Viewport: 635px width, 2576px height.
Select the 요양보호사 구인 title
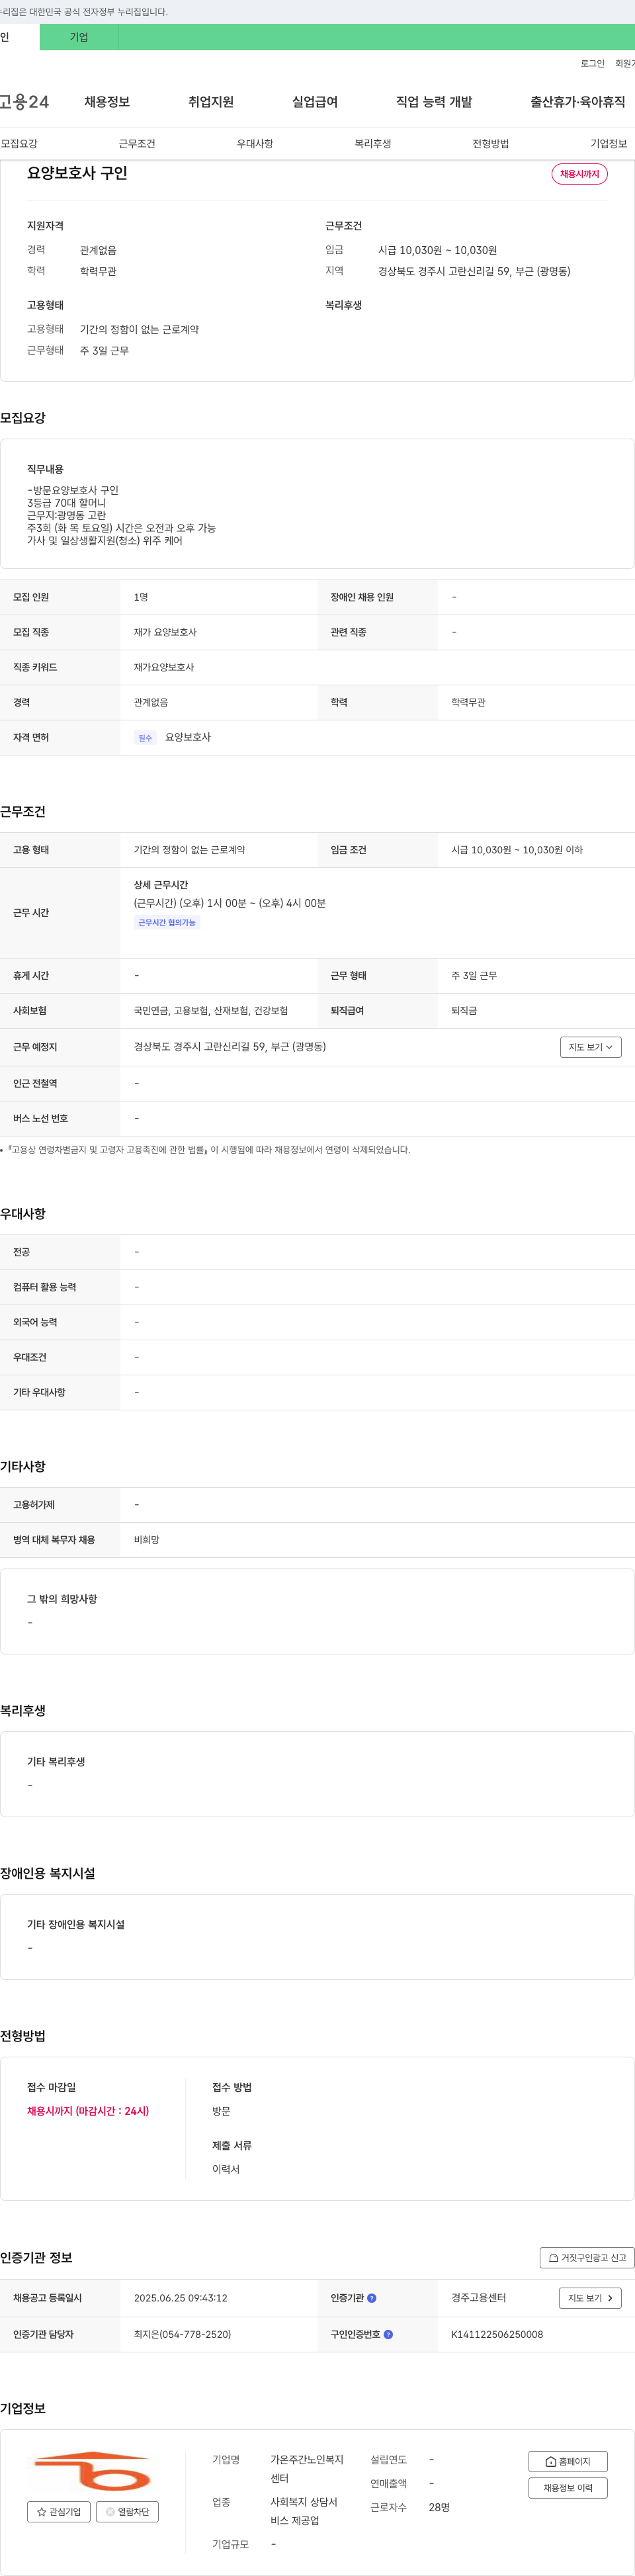pyautogui.click(x=77, y=173)
